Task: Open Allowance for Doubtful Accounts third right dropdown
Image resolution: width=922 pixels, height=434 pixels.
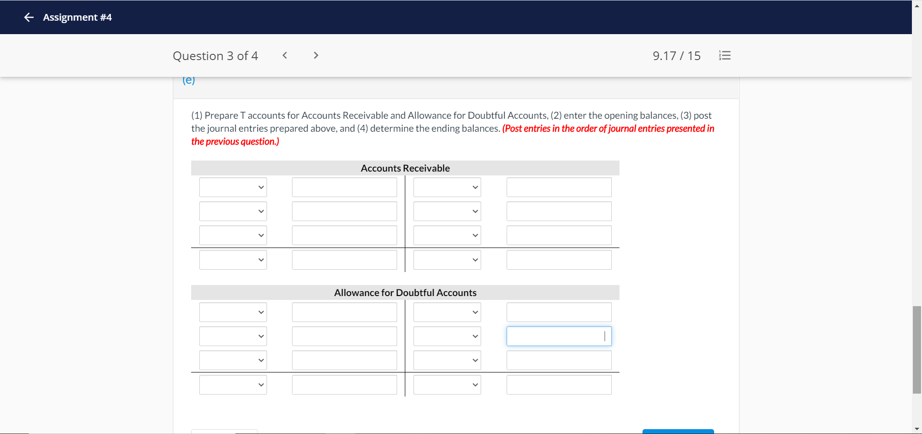Action: 447,360
